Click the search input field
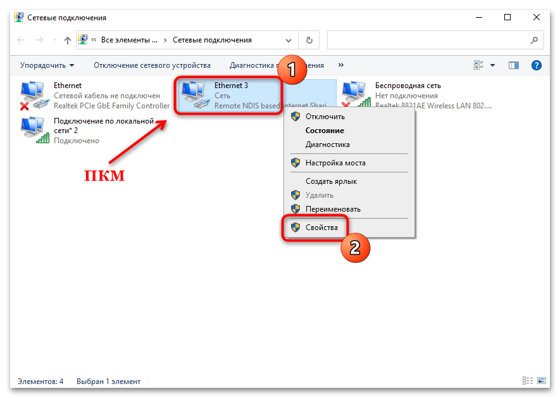This screenshot has width=560, height=398. [x=435, y=40]
